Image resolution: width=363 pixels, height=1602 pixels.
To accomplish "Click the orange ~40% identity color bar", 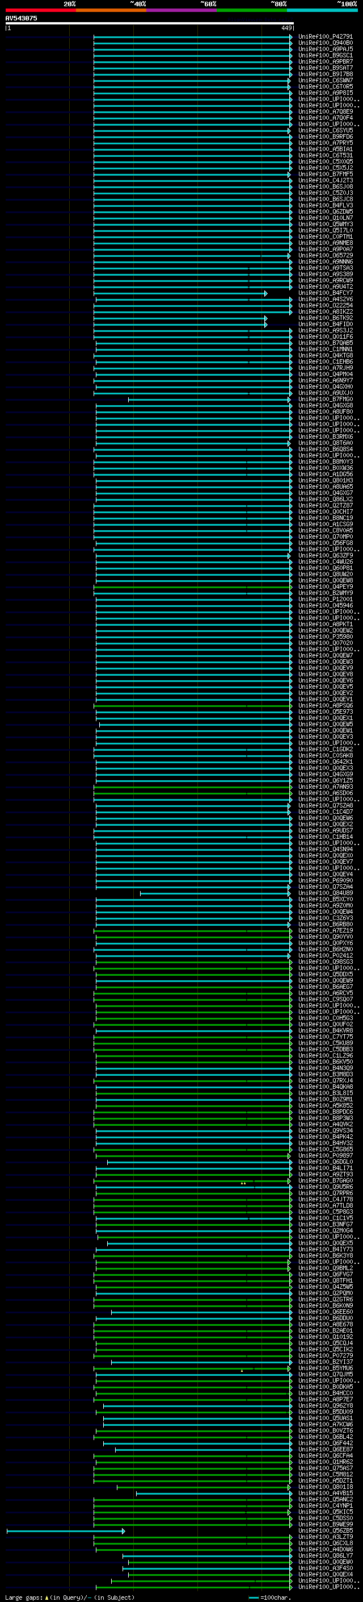I will (111, 10).
